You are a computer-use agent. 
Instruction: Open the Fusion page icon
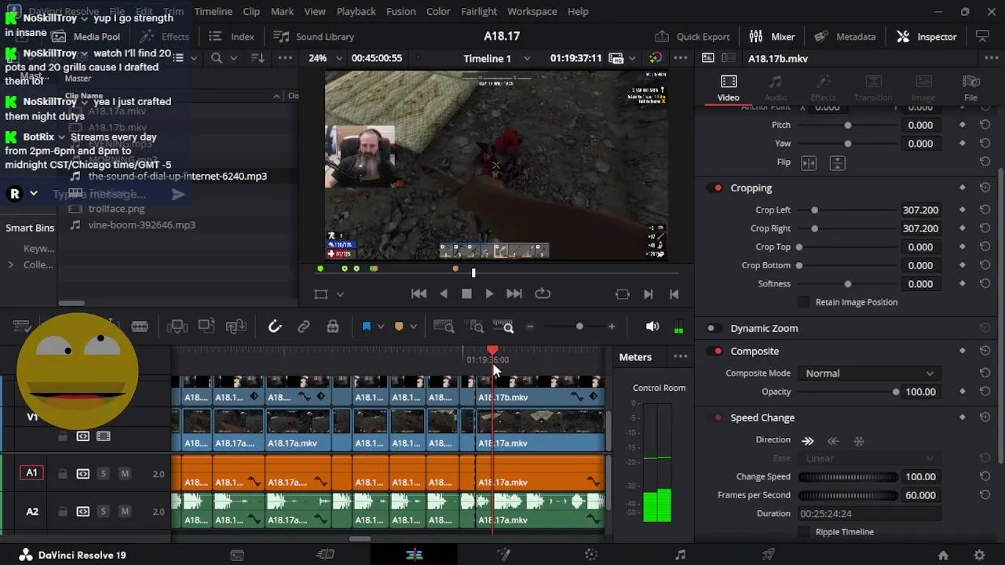[503, 555]
